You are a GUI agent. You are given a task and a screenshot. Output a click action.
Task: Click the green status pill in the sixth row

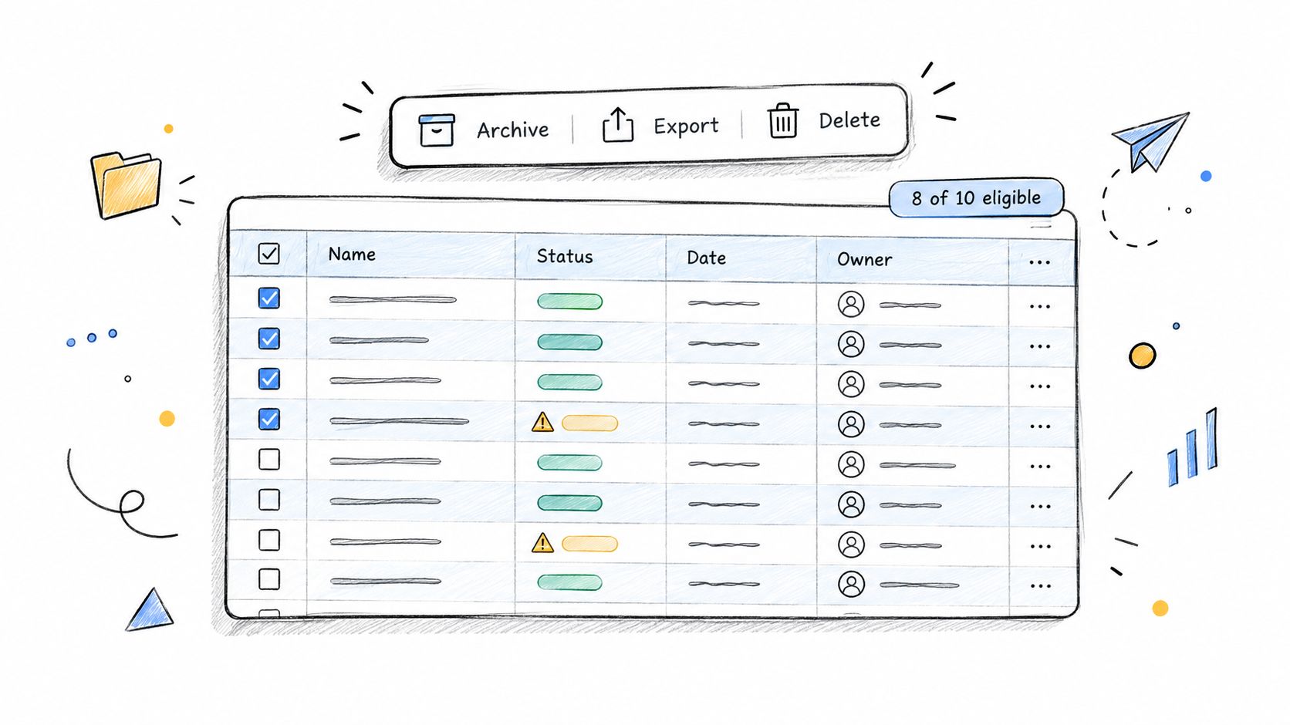569,503
